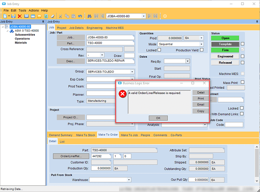The image size is (260, 192).
Task: Go to the first record icon
Action: pos(96,16)
